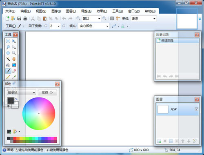Open a file using the folder icon

[13, 18]
